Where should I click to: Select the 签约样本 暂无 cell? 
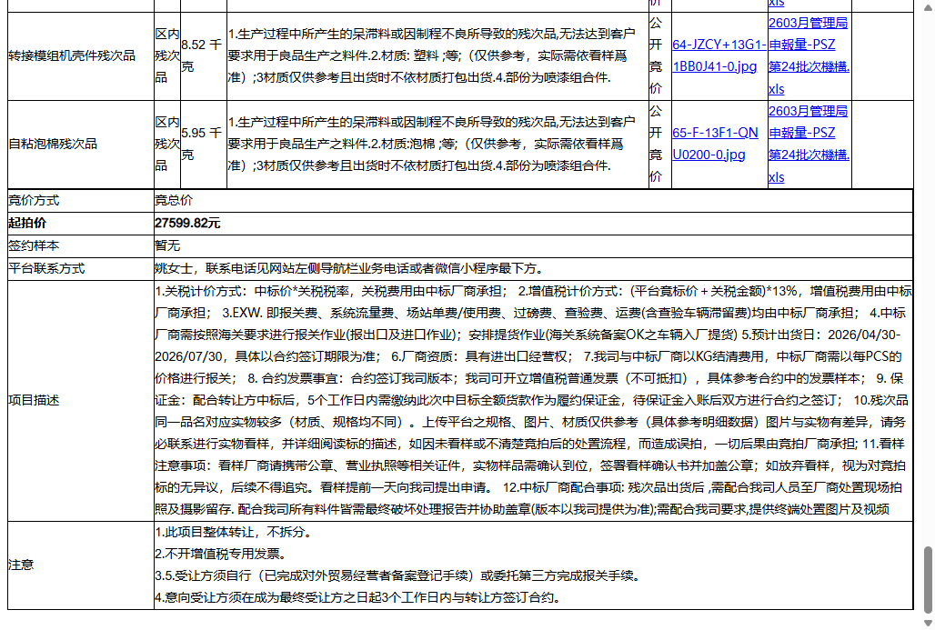pos(164,245)
